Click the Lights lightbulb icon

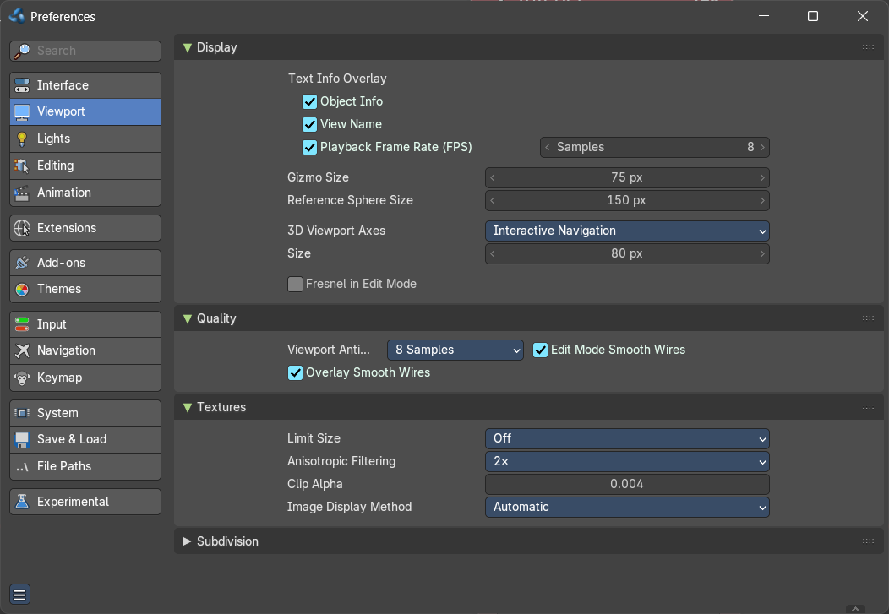(21, 139)
